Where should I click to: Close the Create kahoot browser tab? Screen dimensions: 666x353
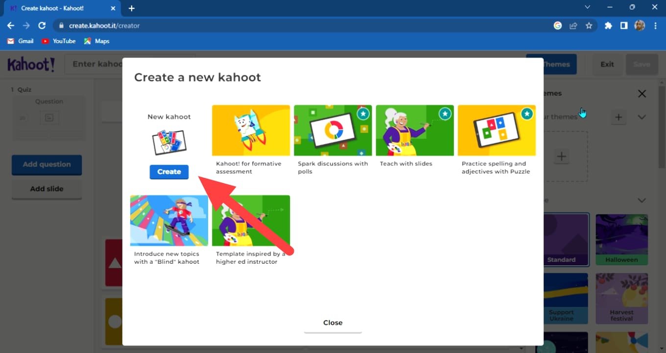[113, 8]
